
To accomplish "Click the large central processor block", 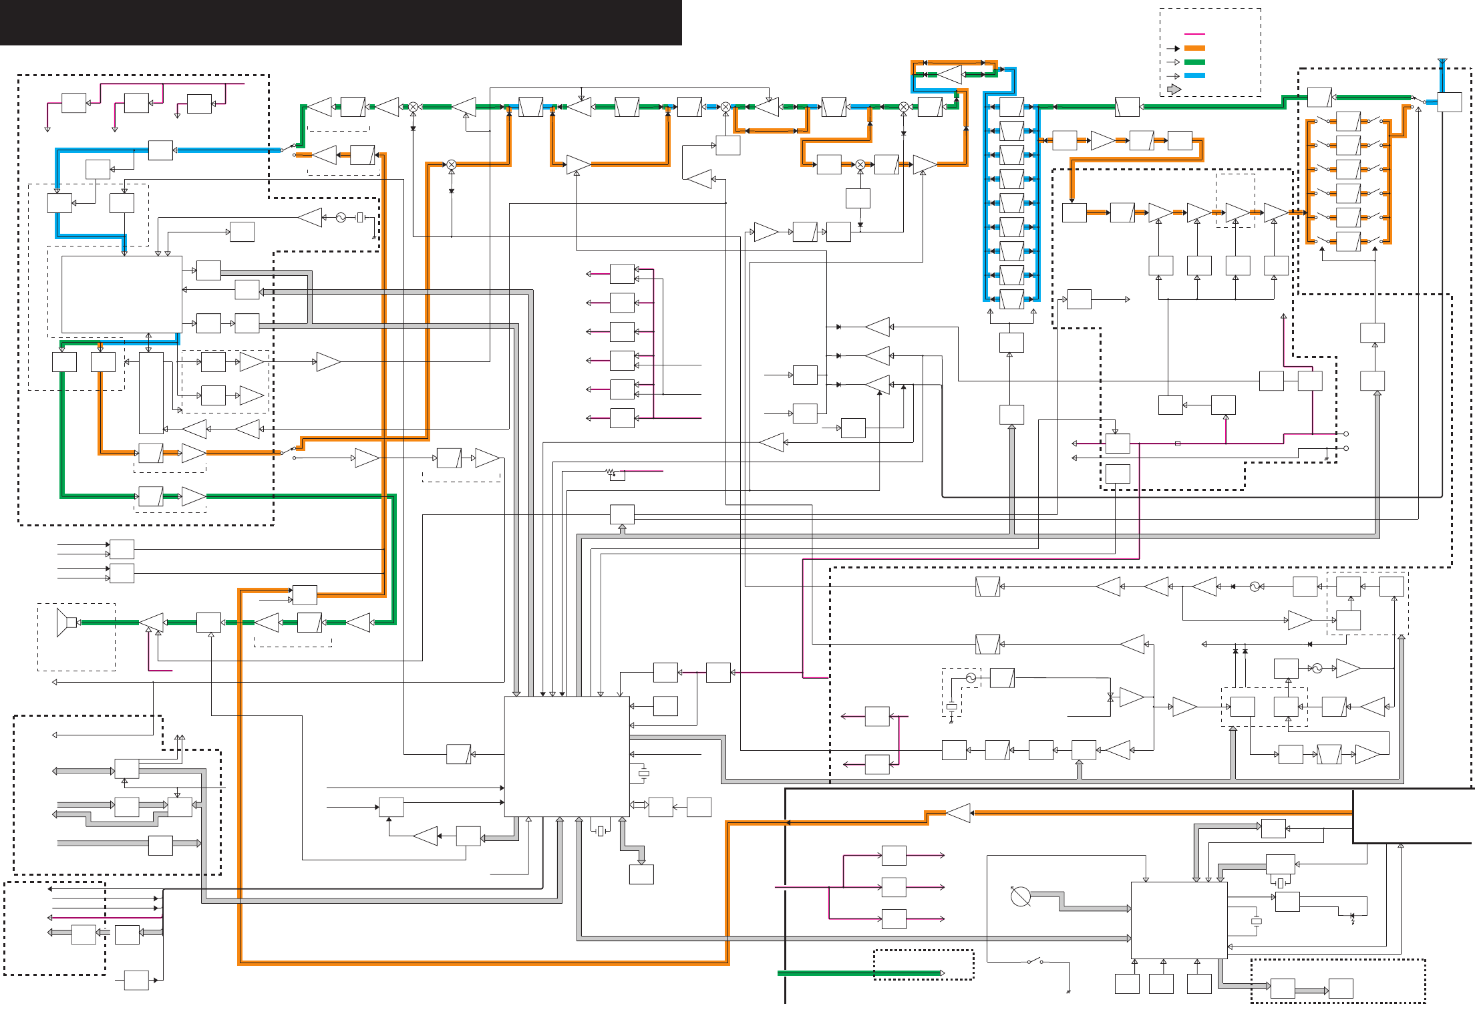I will 566,756.
